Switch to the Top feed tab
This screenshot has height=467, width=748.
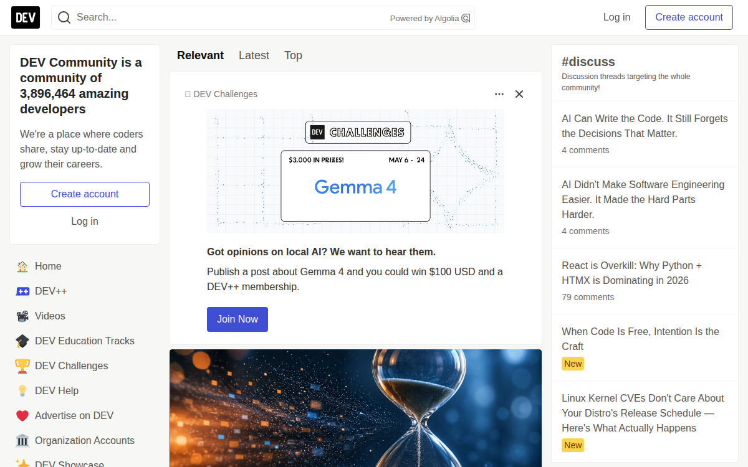[x=293, y=55]
